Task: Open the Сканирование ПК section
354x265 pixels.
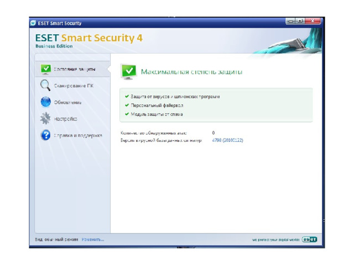Action: [x=72, y=86]
